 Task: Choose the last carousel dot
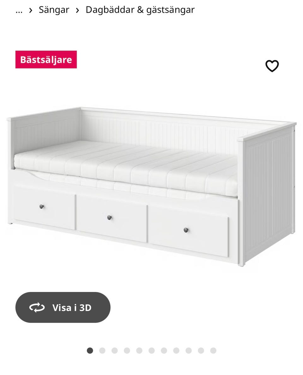[213, 351]
